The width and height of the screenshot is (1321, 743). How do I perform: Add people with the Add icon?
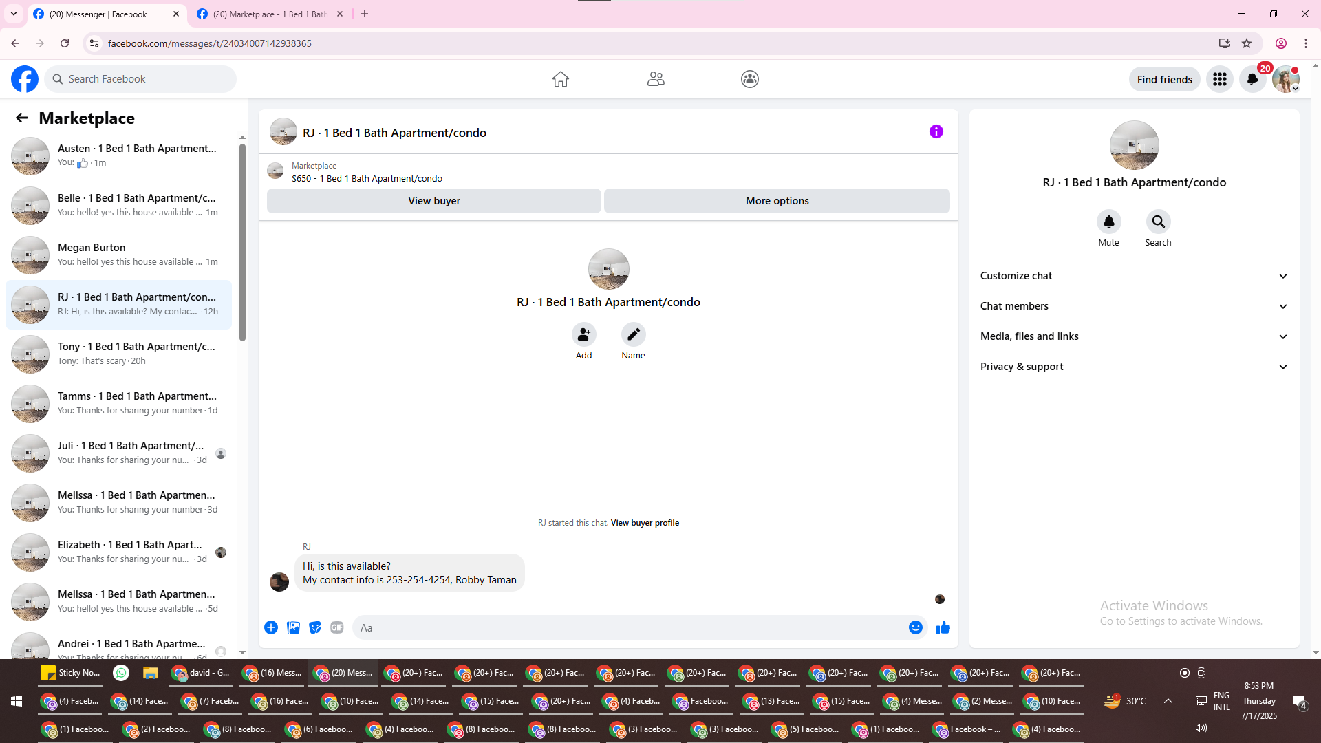584,334
